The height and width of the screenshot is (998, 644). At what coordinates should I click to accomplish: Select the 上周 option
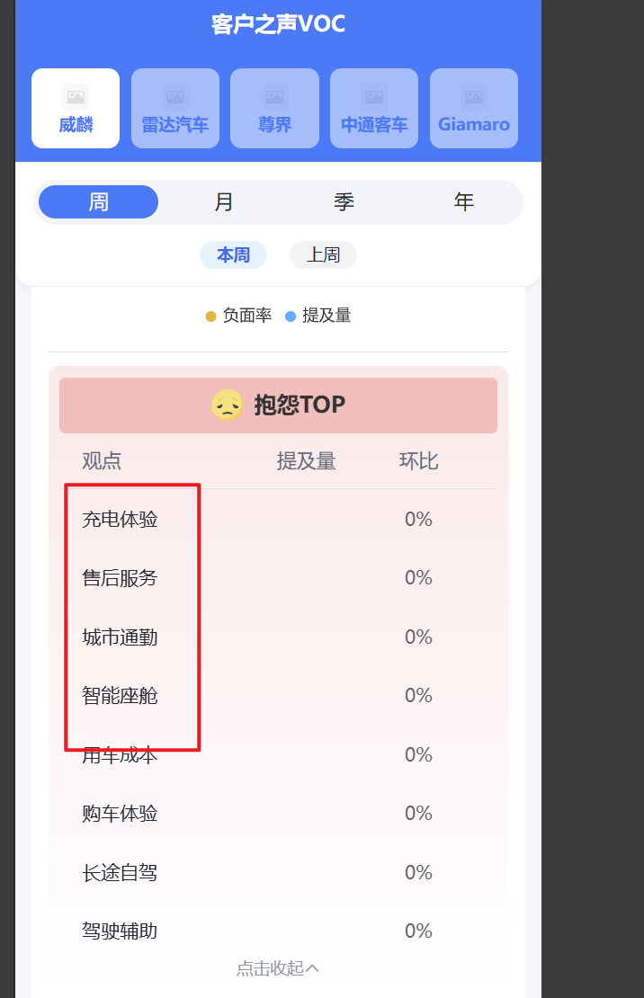click(324, 254)
